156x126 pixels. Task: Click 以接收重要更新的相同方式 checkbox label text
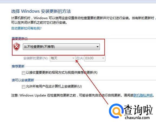point(62,73)
